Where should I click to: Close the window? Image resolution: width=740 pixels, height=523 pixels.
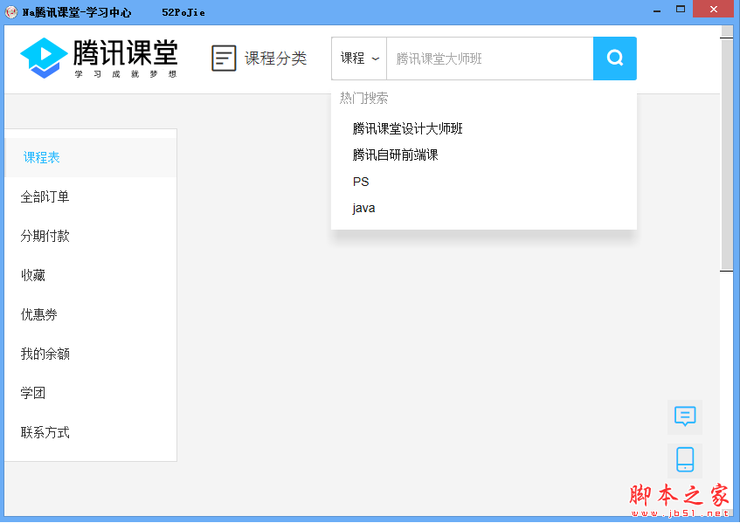point(713,9)
